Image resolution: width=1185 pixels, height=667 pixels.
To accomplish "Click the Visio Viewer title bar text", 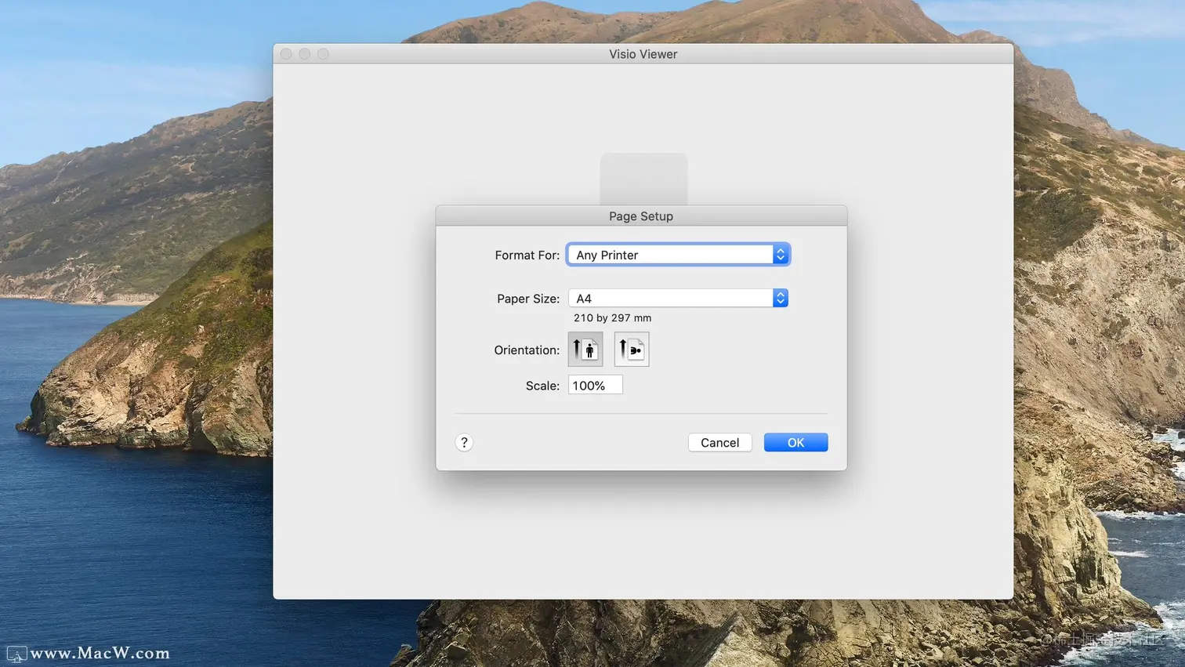I will [643, 54].
